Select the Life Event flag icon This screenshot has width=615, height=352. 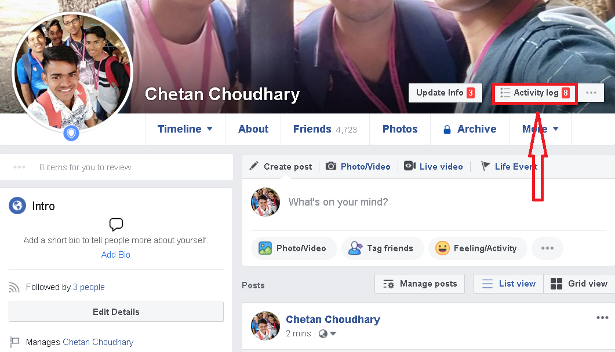pos(485,166)
